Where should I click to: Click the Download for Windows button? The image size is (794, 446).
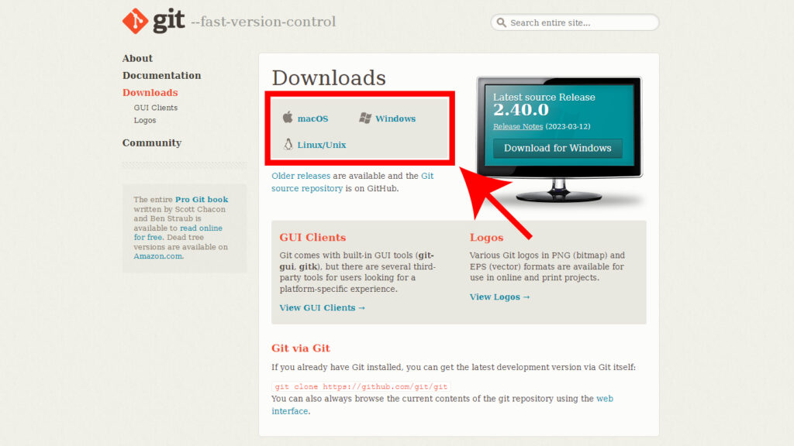[558, 148]
